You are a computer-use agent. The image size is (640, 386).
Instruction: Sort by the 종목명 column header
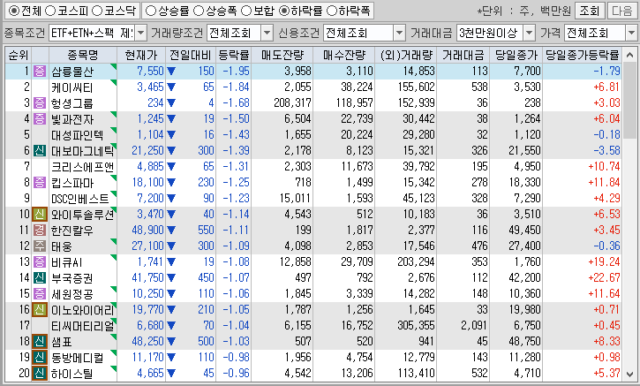tap(83, 55)
